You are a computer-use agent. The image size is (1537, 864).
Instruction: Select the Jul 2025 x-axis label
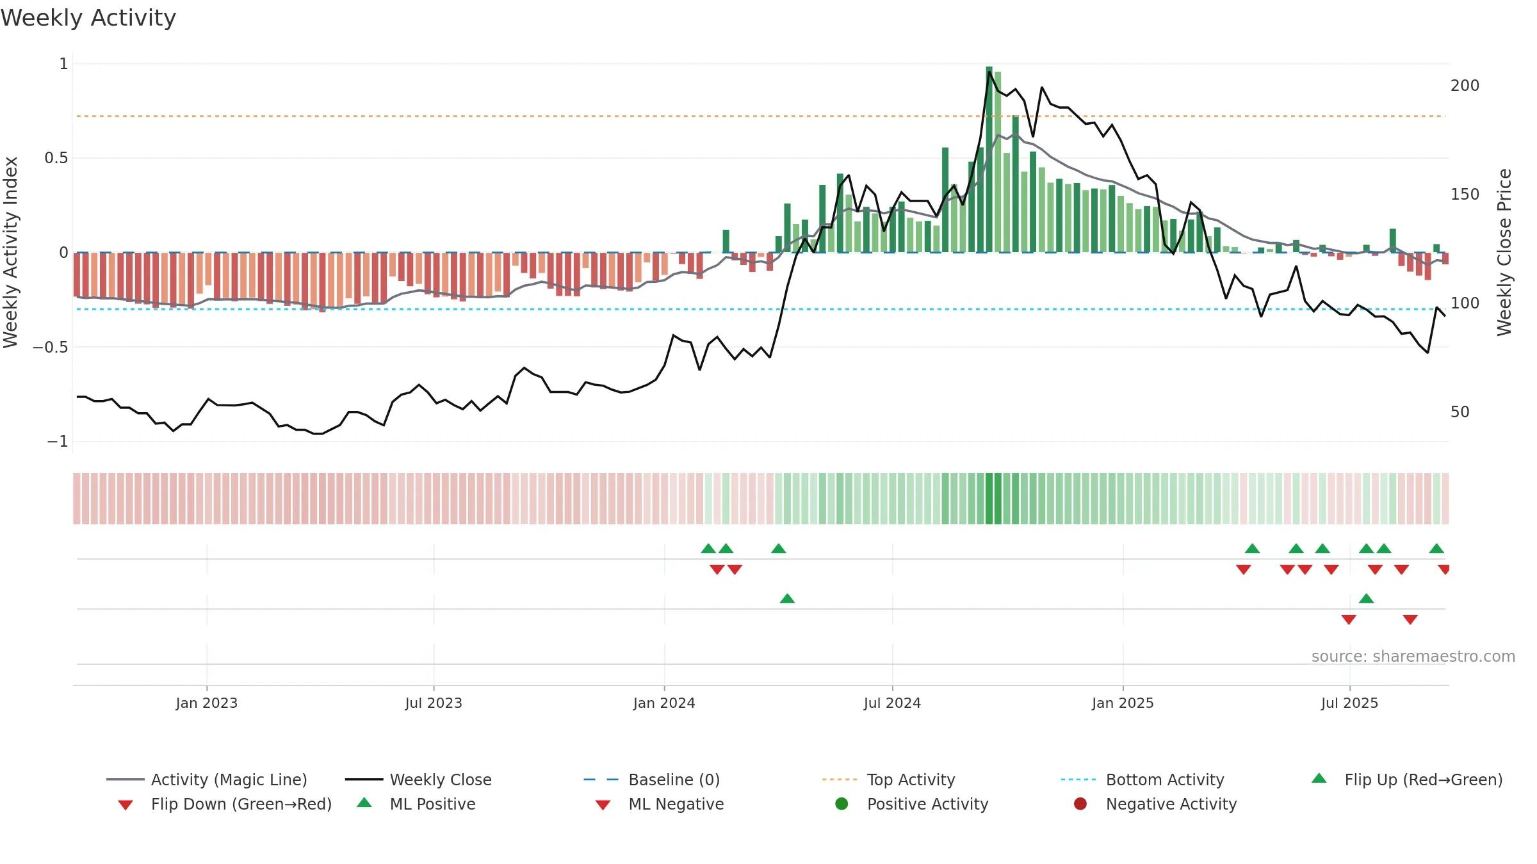click(1349, 703)
